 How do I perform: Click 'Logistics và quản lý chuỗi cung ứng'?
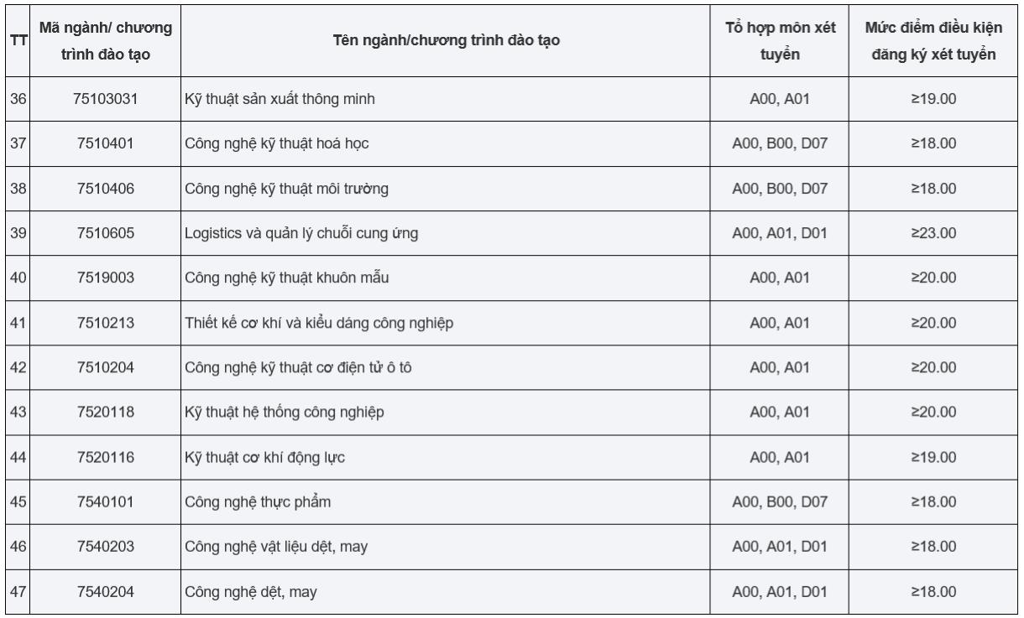pos(301,234)
